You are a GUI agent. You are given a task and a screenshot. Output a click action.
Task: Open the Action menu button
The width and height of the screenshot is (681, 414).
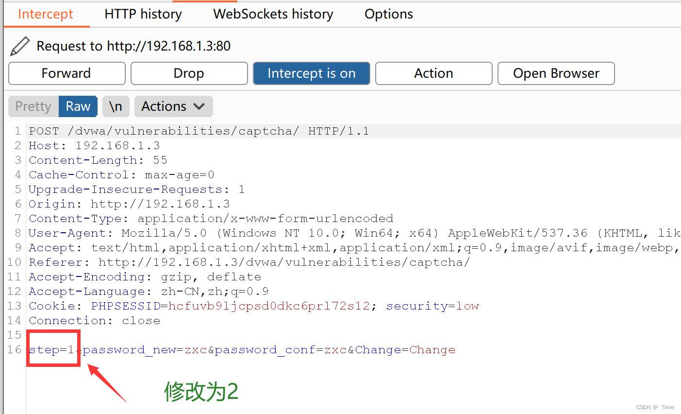coord(433,73)
